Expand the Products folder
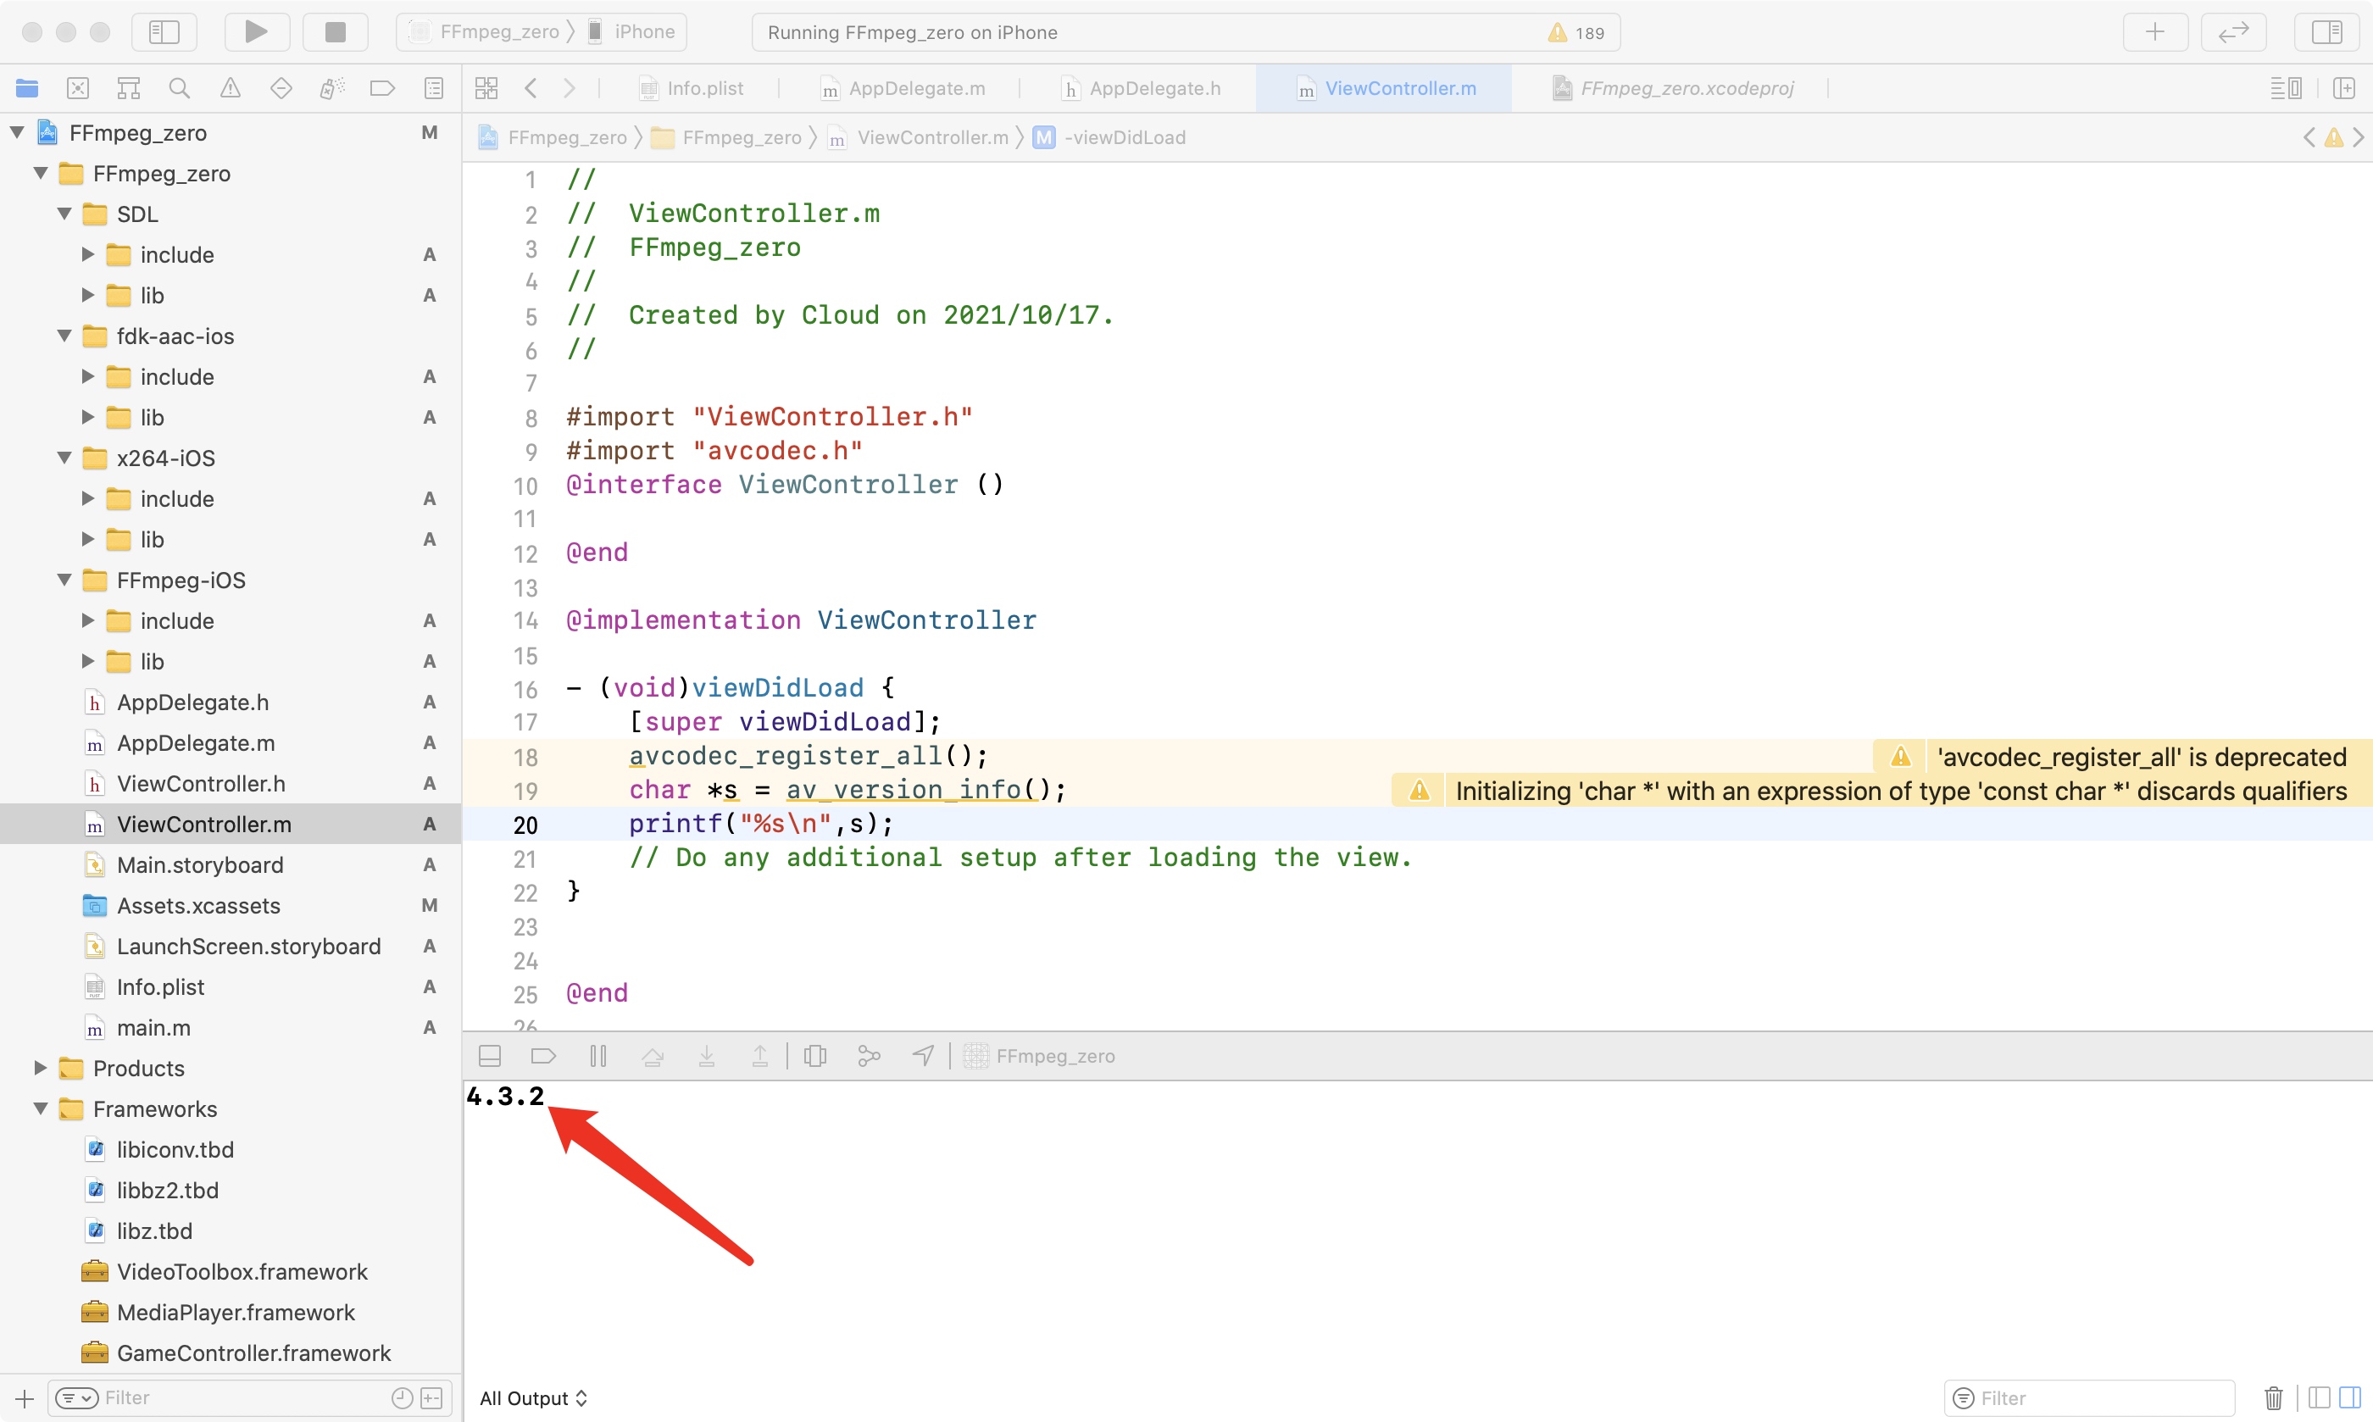Screen dimensions: 2373x1422 pos(40,1068)
